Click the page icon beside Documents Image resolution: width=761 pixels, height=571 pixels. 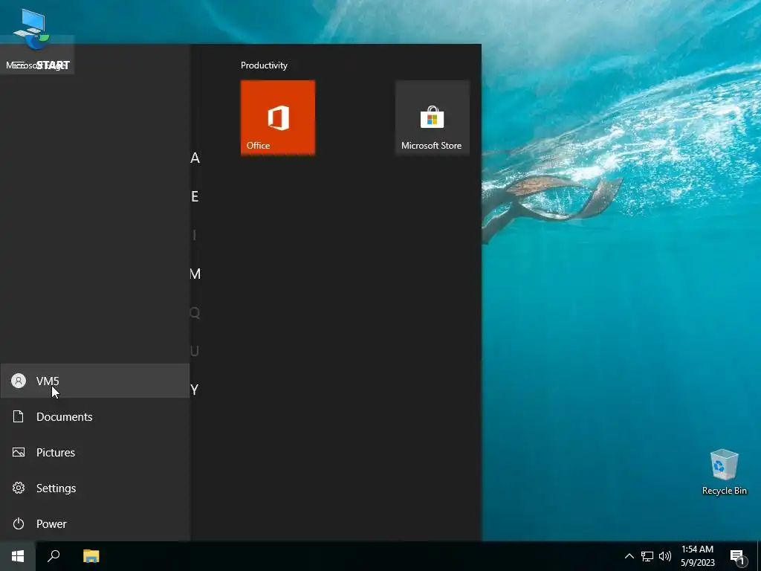tap(19, 416)
